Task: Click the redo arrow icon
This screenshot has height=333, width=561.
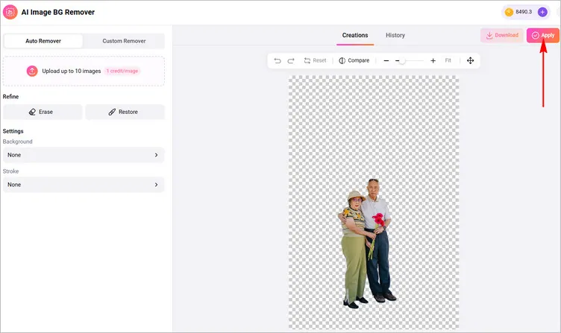Action: pyautogui.click(x=291, y=61)
